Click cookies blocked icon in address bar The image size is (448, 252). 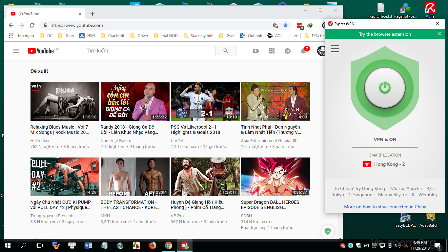pos(275,25)
